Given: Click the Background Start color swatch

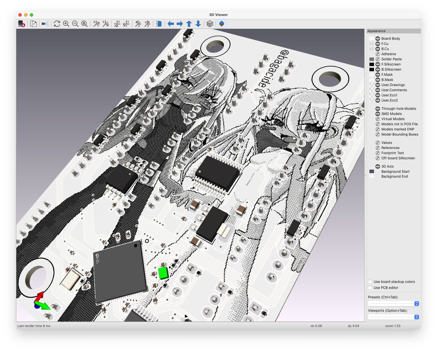Looking at the screenshot, I should (x=371, y=171).
